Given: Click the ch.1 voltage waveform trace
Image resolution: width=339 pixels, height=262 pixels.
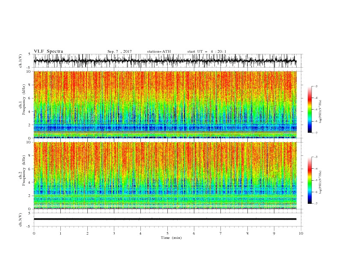Looking at the screenshot, I should 165,61.
